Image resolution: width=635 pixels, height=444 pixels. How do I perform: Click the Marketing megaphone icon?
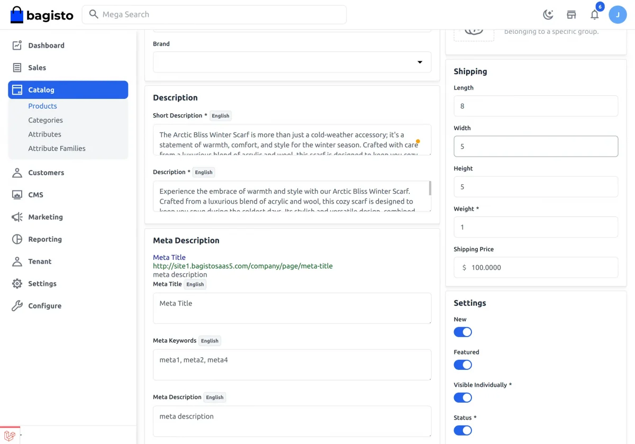(17, 217)
